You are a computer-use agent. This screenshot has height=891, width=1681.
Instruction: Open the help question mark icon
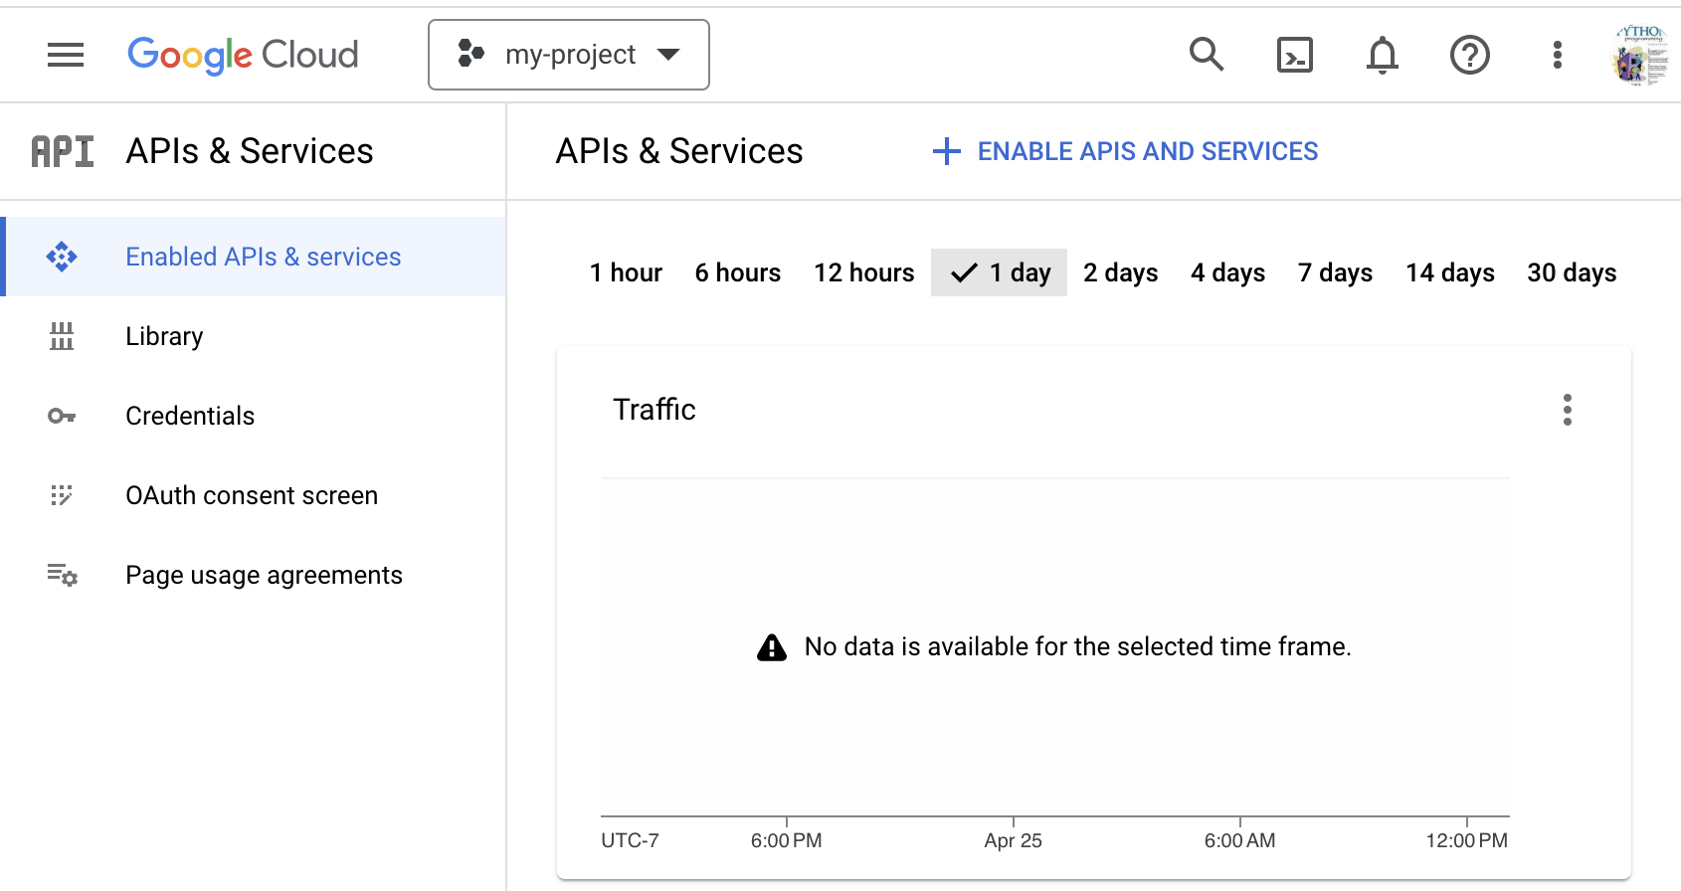tap(1470, 55)
